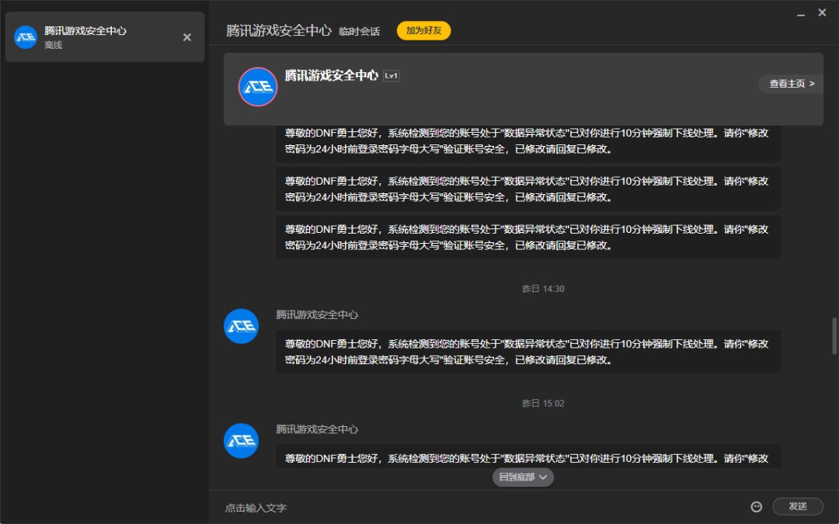The width and height of the screenshot is (839, 524).
Task: Click the message bubble under 14:30 timestamp
Action: [528, 352]
